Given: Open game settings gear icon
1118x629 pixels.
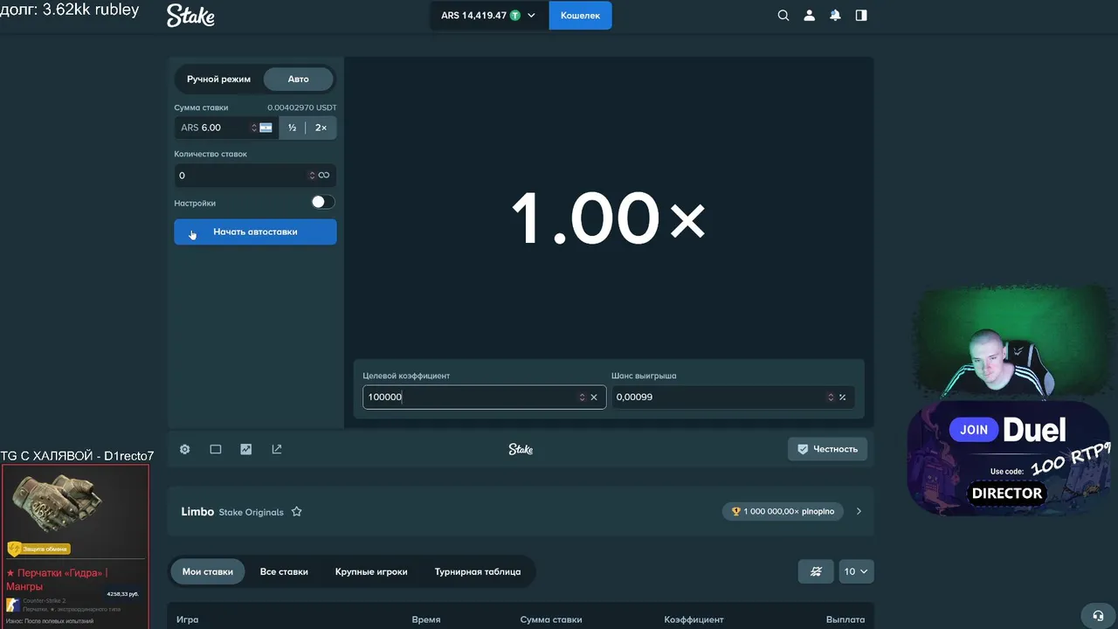Looking at the screenshot, I should click(x=185, y=449).
